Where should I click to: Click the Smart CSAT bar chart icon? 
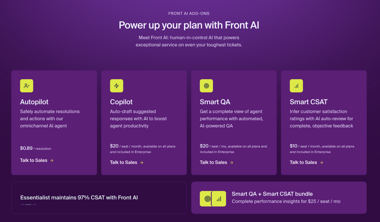pyautogui.click(x=296, y=86)
